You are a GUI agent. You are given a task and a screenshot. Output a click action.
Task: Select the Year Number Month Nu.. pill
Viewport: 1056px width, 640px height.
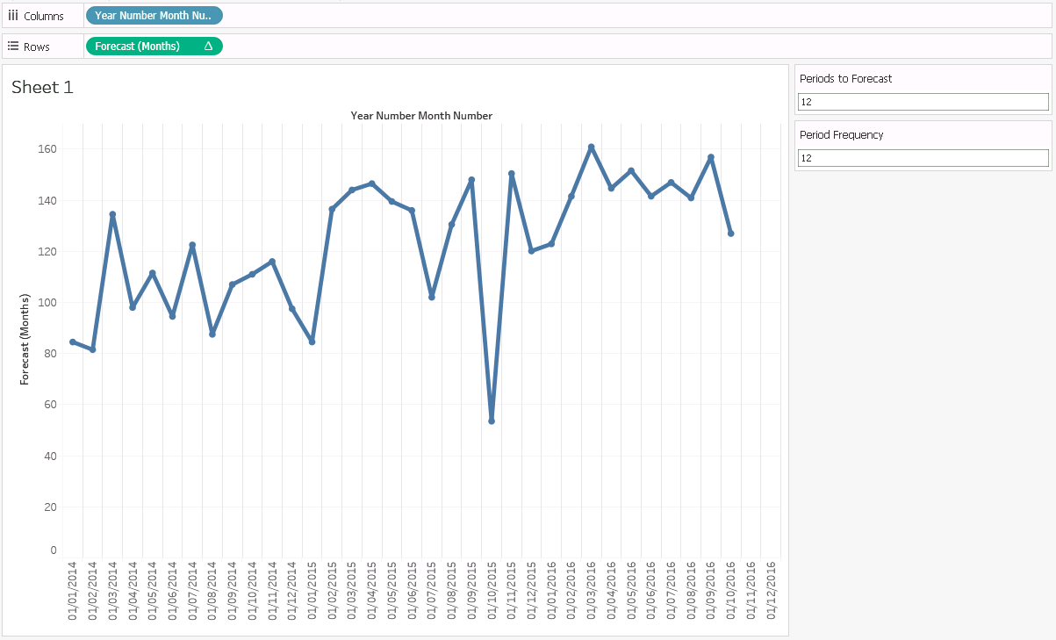154,16
